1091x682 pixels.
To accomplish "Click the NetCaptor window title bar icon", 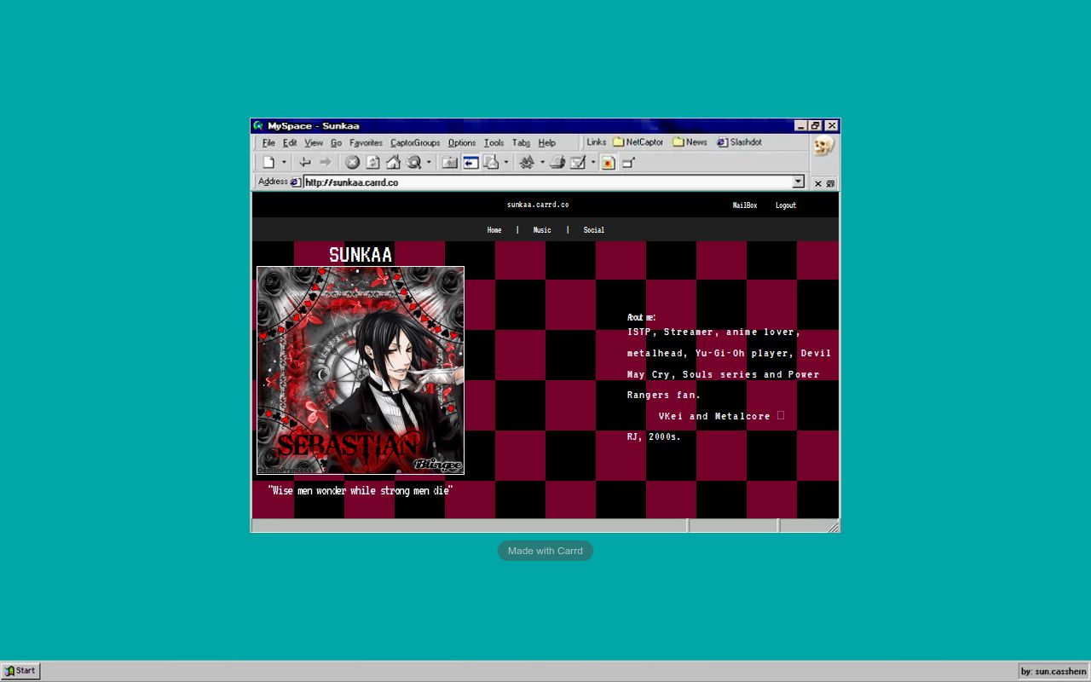I will [258, 125].
